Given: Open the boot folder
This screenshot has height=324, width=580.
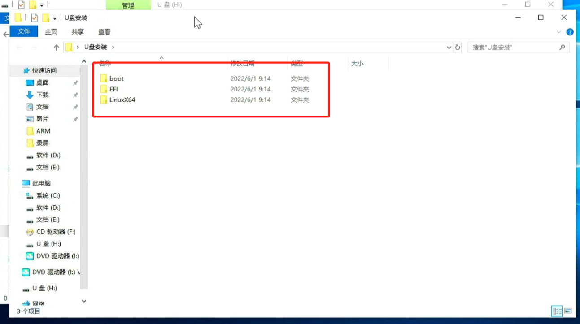Looking at the screenshot, I should point(116,78).
